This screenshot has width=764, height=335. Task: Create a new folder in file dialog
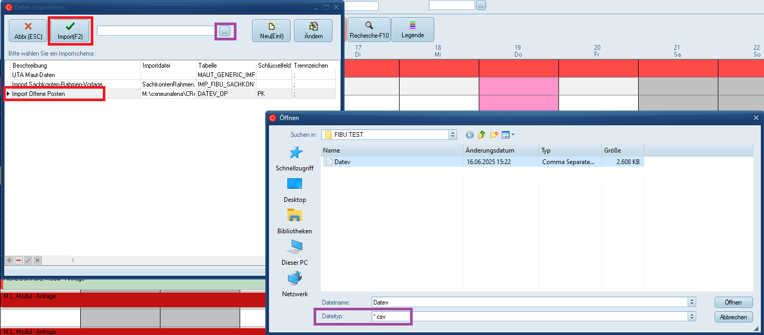pos(493,135)
